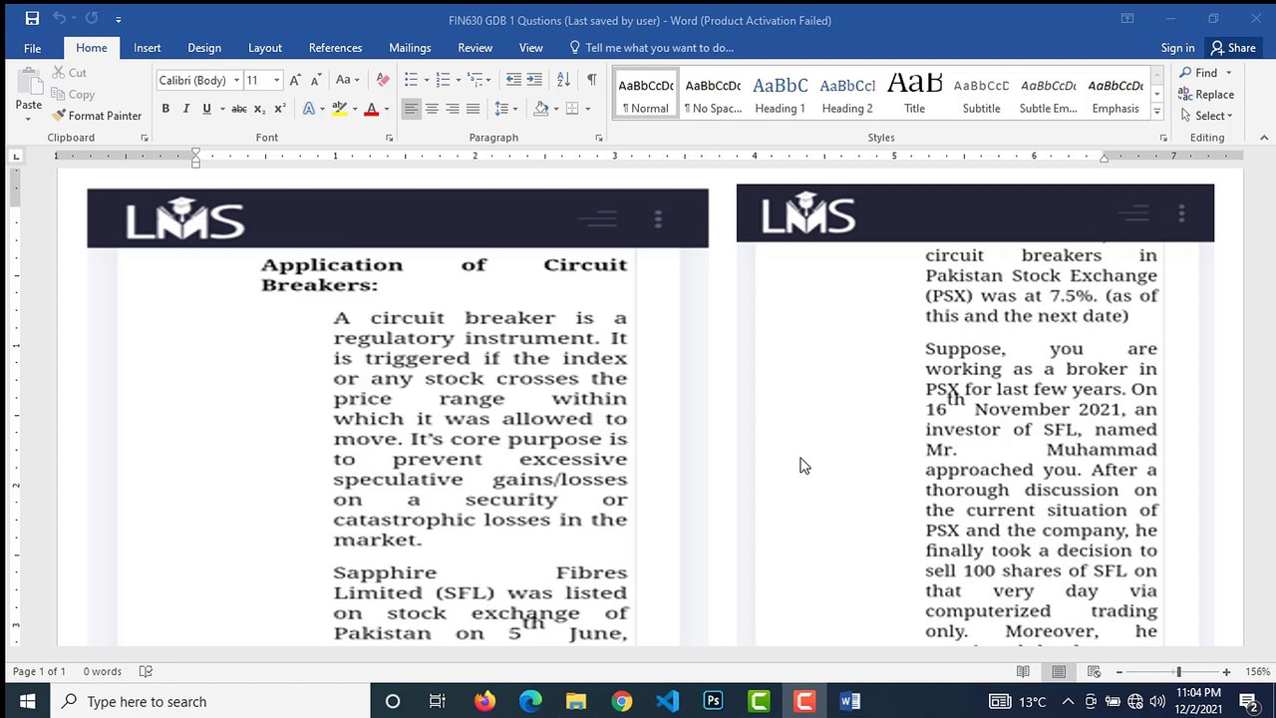
Task: Show paragraph marks with pilcrow icon
Action: tap(591, 80)
